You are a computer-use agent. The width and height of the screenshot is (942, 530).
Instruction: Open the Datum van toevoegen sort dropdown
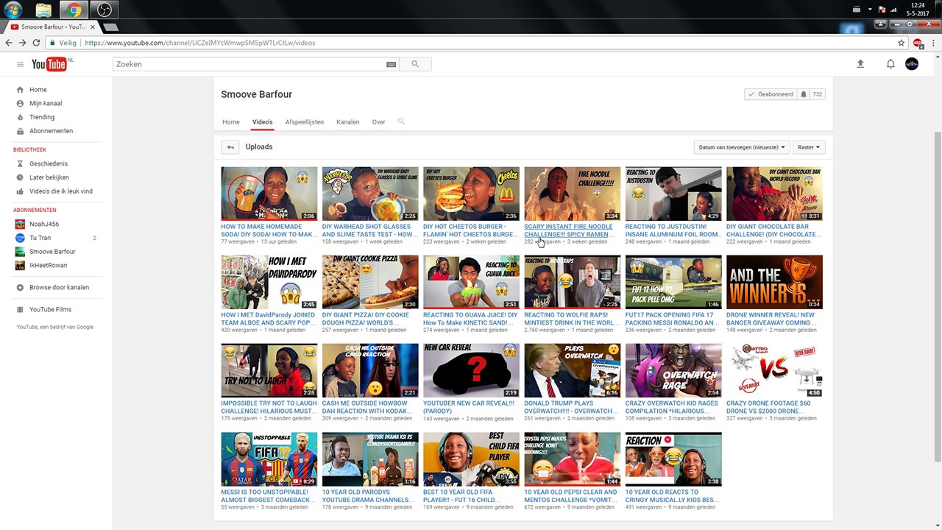742,147
